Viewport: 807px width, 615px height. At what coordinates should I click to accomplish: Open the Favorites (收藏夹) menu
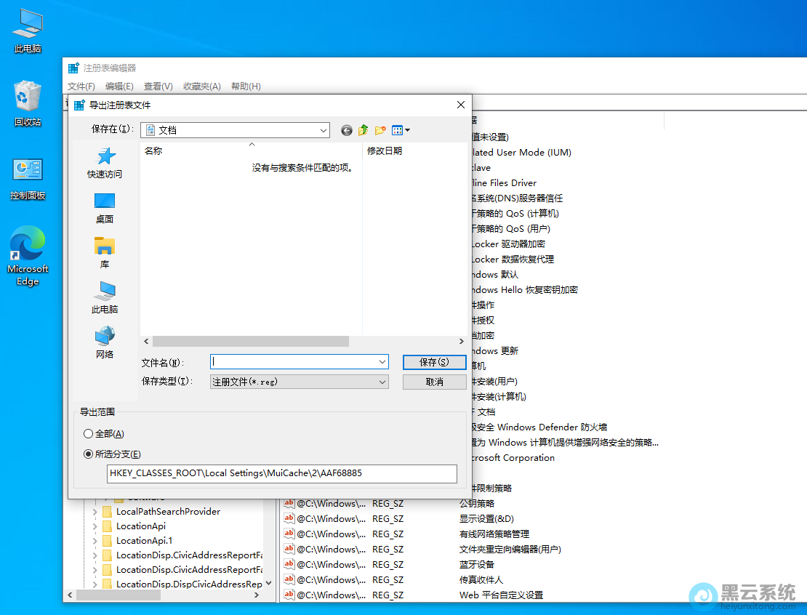click(x=201, y=87)
